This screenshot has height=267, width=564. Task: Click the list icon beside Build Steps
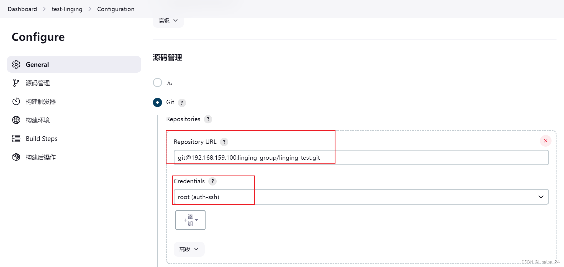(x=16, y=138)
